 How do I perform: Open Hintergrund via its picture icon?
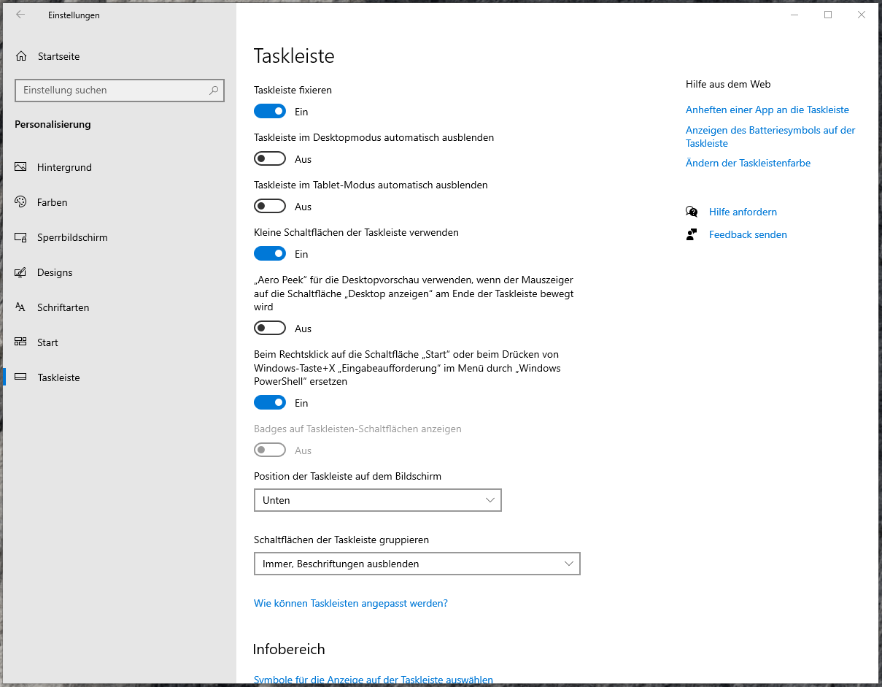(21, 167)
